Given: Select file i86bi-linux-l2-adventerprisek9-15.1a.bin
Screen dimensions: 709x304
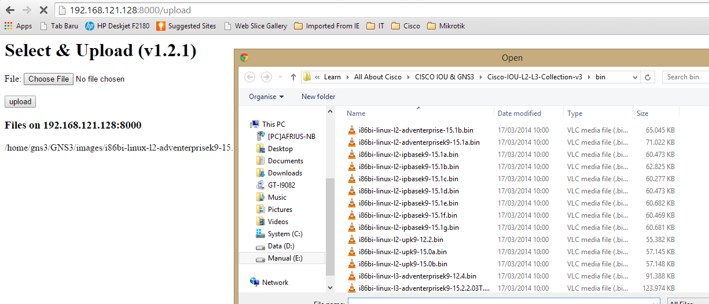Looking at the screenshot, I should point(419,142).
